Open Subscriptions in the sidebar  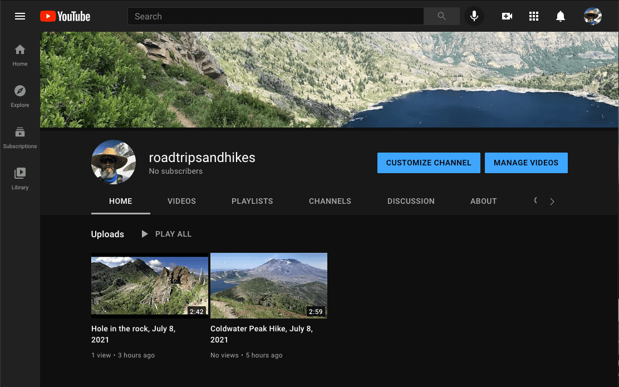(19, 138)
